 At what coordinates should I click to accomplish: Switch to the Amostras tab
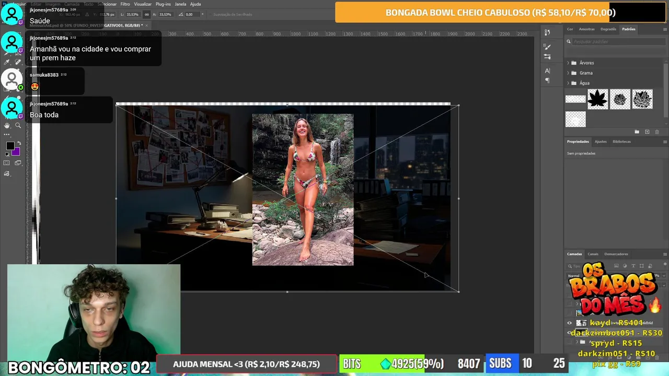(x=587, y=29)
